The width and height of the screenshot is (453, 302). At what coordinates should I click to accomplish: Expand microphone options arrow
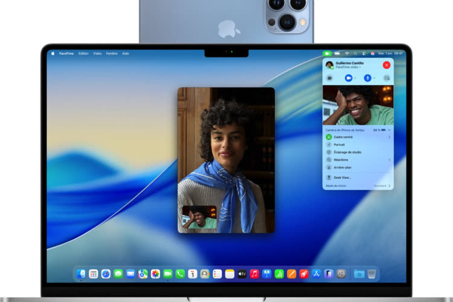374,78
